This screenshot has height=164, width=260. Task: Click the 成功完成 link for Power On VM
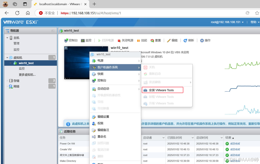tap(235, 144)
